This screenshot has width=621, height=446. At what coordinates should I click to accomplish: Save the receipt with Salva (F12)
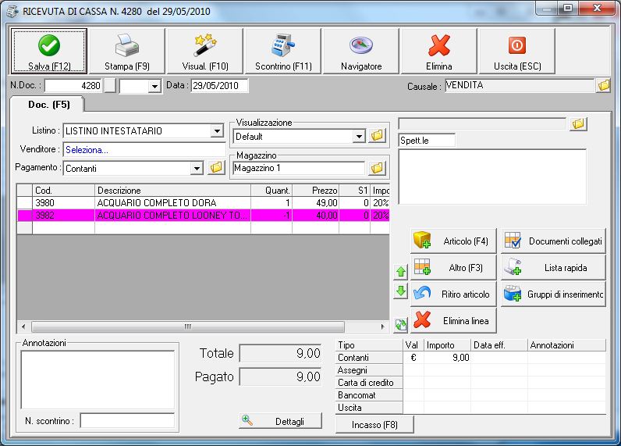pyautogui.click(x=48, y=51)
